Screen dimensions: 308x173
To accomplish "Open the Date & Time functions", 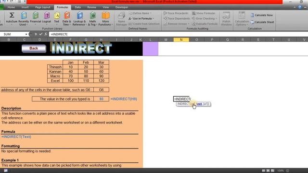I will pos(66,19).
